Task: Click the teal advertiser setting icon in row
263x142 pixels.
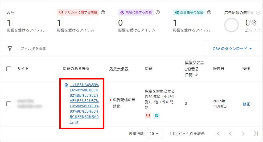Action: coord(157,116)
